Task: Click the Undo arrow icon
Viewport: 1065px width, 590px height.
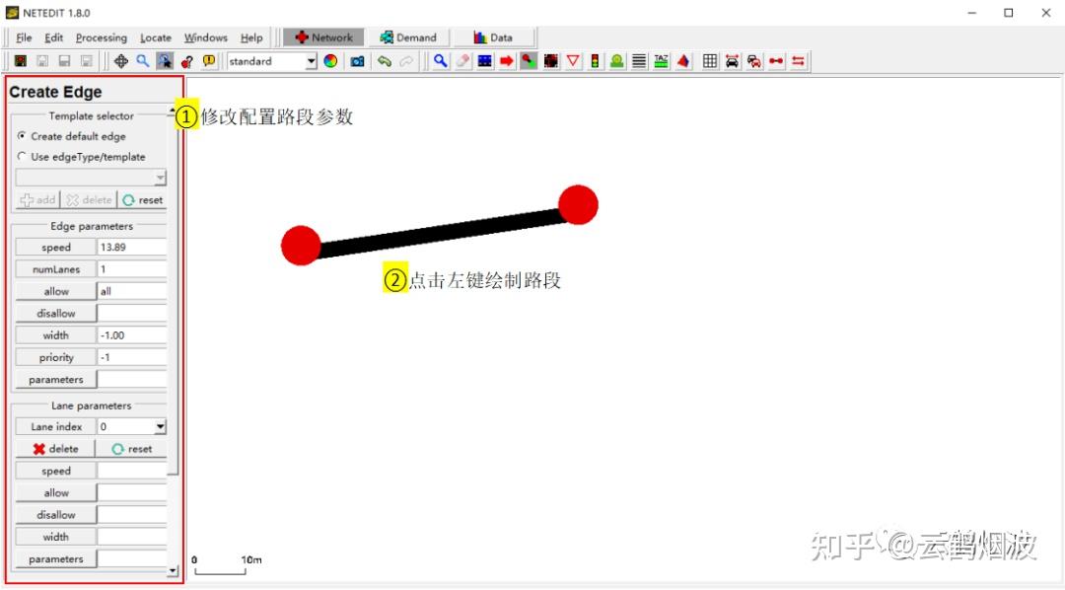Action: 385,61
